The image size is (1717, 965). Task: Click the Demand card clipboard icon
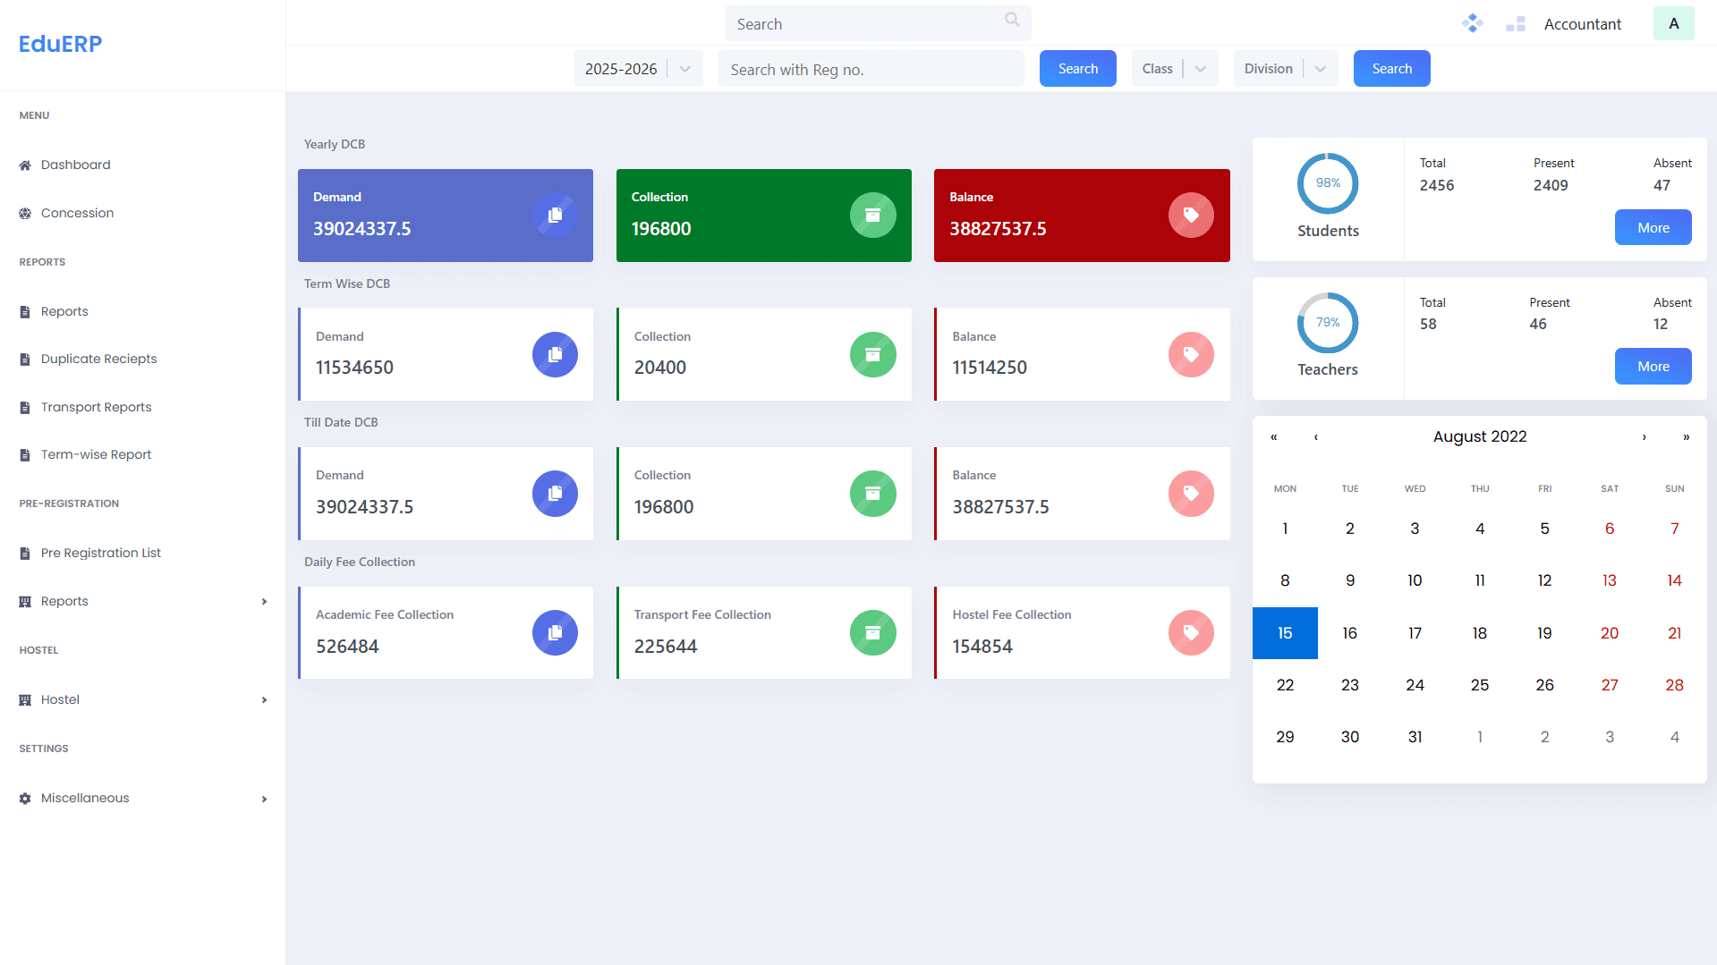(555, 215)
